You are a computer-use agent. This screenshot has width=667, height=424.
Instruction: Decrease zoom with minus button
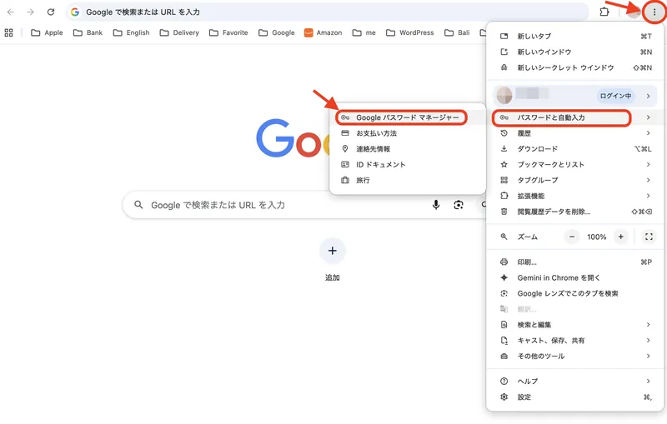tap(572, 237)
